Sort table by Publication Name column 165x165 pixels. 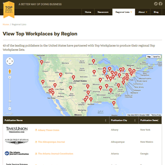point(56,120)
